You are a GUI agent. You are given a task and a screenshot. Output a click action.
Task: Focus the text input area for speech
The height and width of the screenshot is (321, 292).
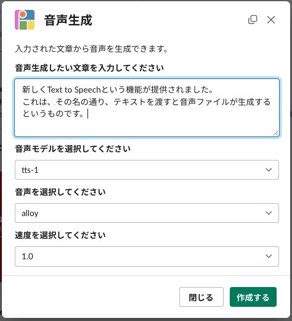pyautogui.click(x=147, y=107)
